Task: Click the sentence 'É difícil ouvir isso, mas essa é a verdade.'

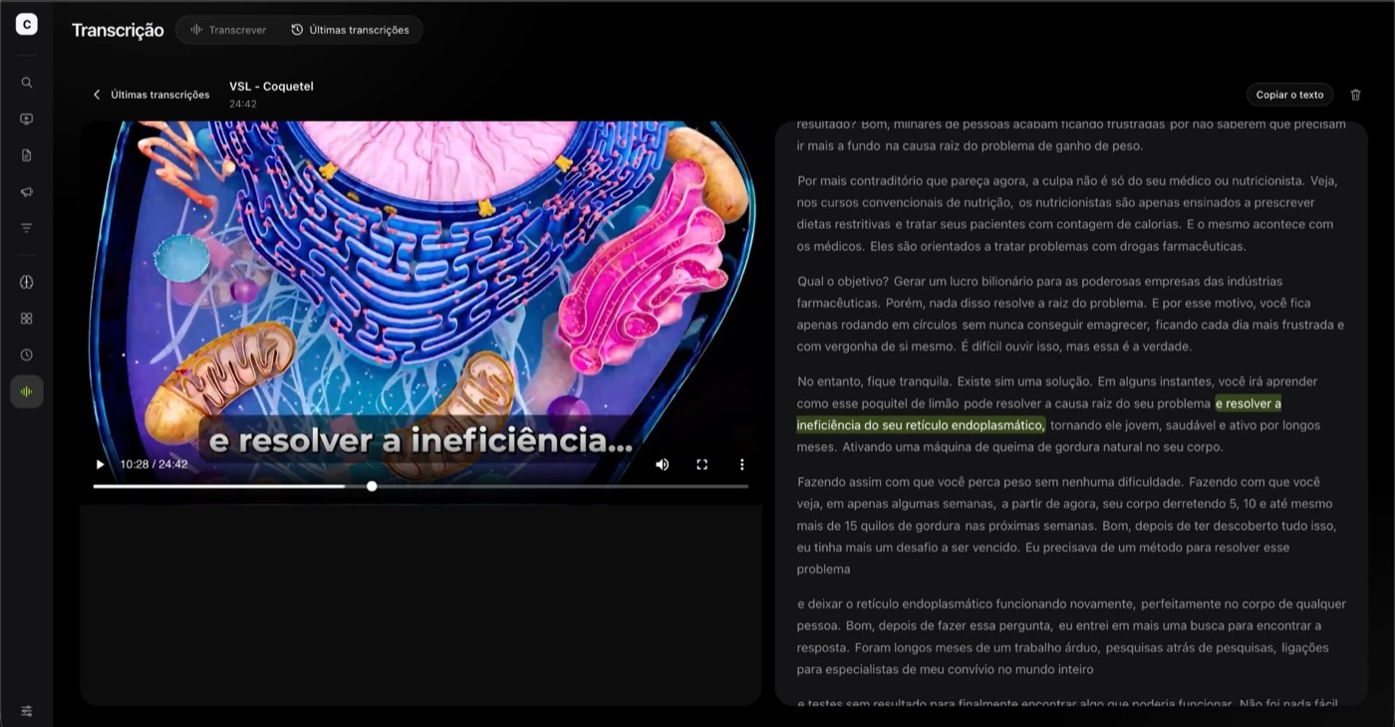Action: coord(1076,347)
